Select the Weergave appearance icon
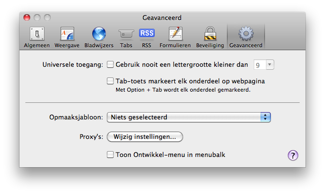325x194 pixels. coord(67,34)
